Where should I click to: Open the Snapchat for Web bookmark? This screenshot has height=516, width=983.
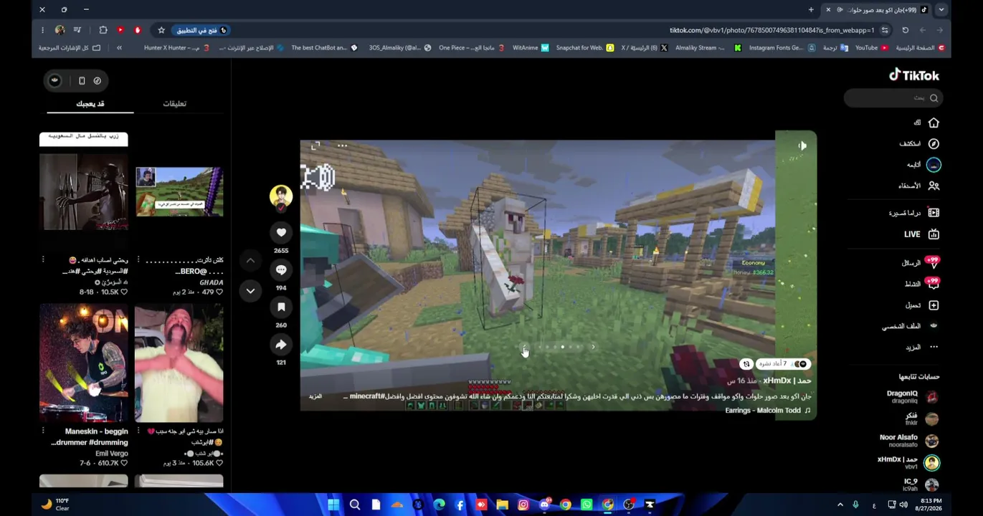click(x=585, y=48)
